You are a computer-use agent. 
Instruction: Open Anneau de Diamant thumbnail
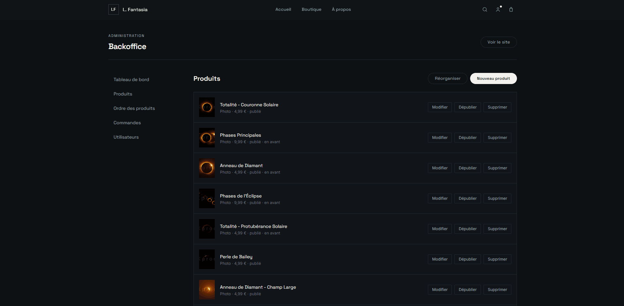click(x=207, y=168)
